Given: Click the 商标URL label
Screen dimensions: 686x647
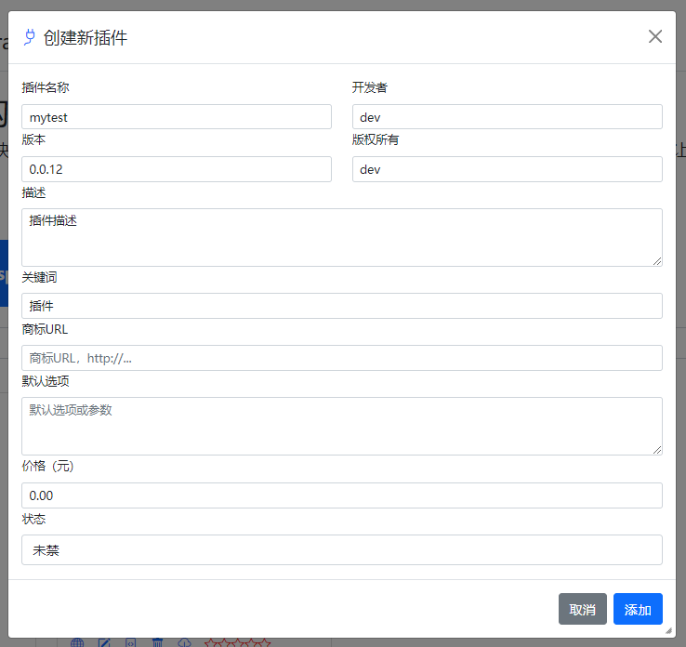Looking at the screenshot, I should [x=45, y=329].
